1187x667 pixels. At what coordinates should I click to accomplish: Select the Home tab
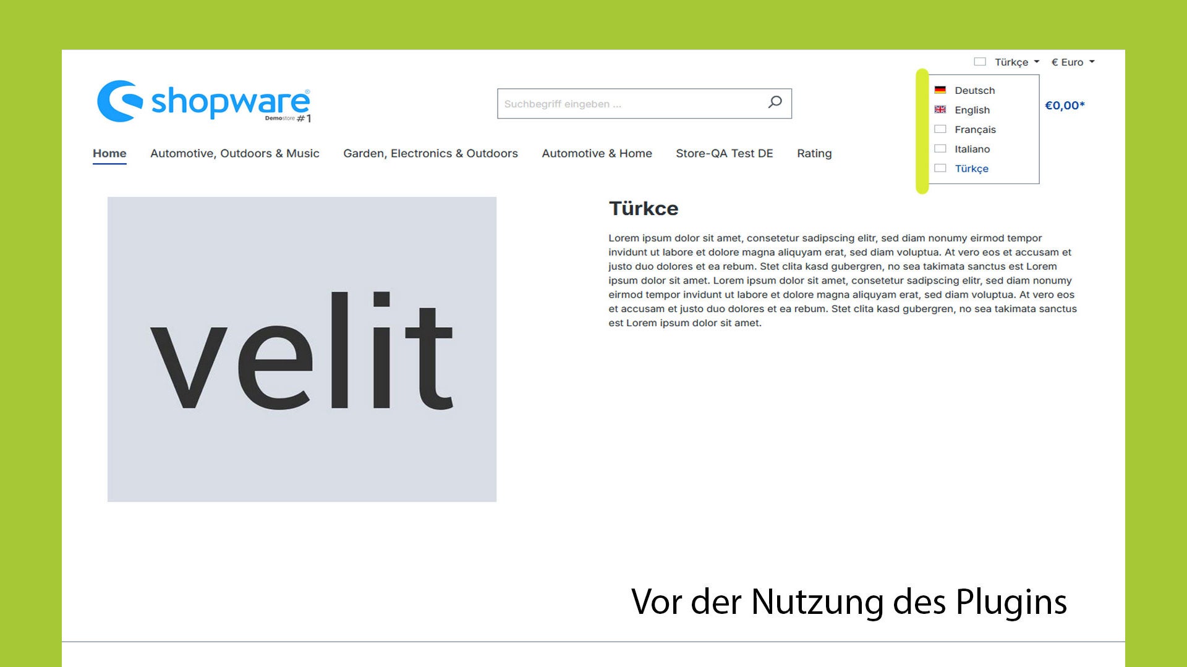(109, 153)
